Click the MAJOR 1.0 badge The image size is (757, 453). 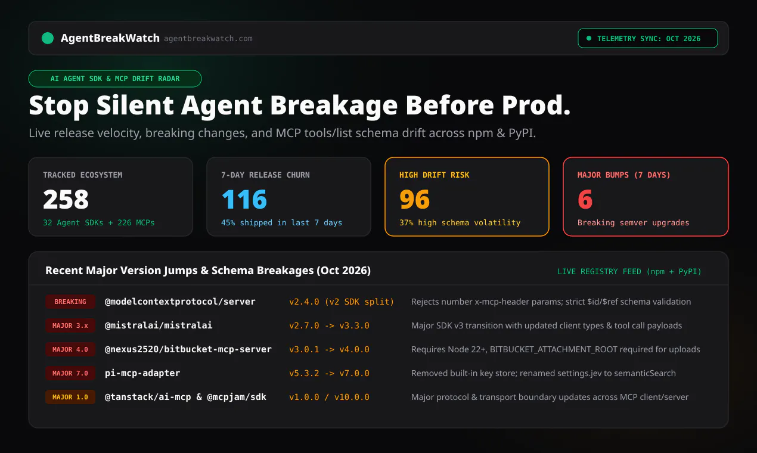point(70,397)
